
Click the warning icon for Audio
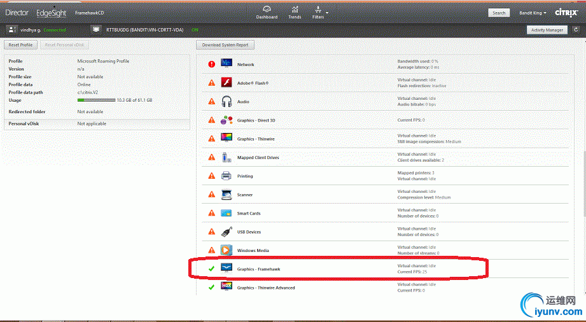pyautogui.click(x=211, y=101)
